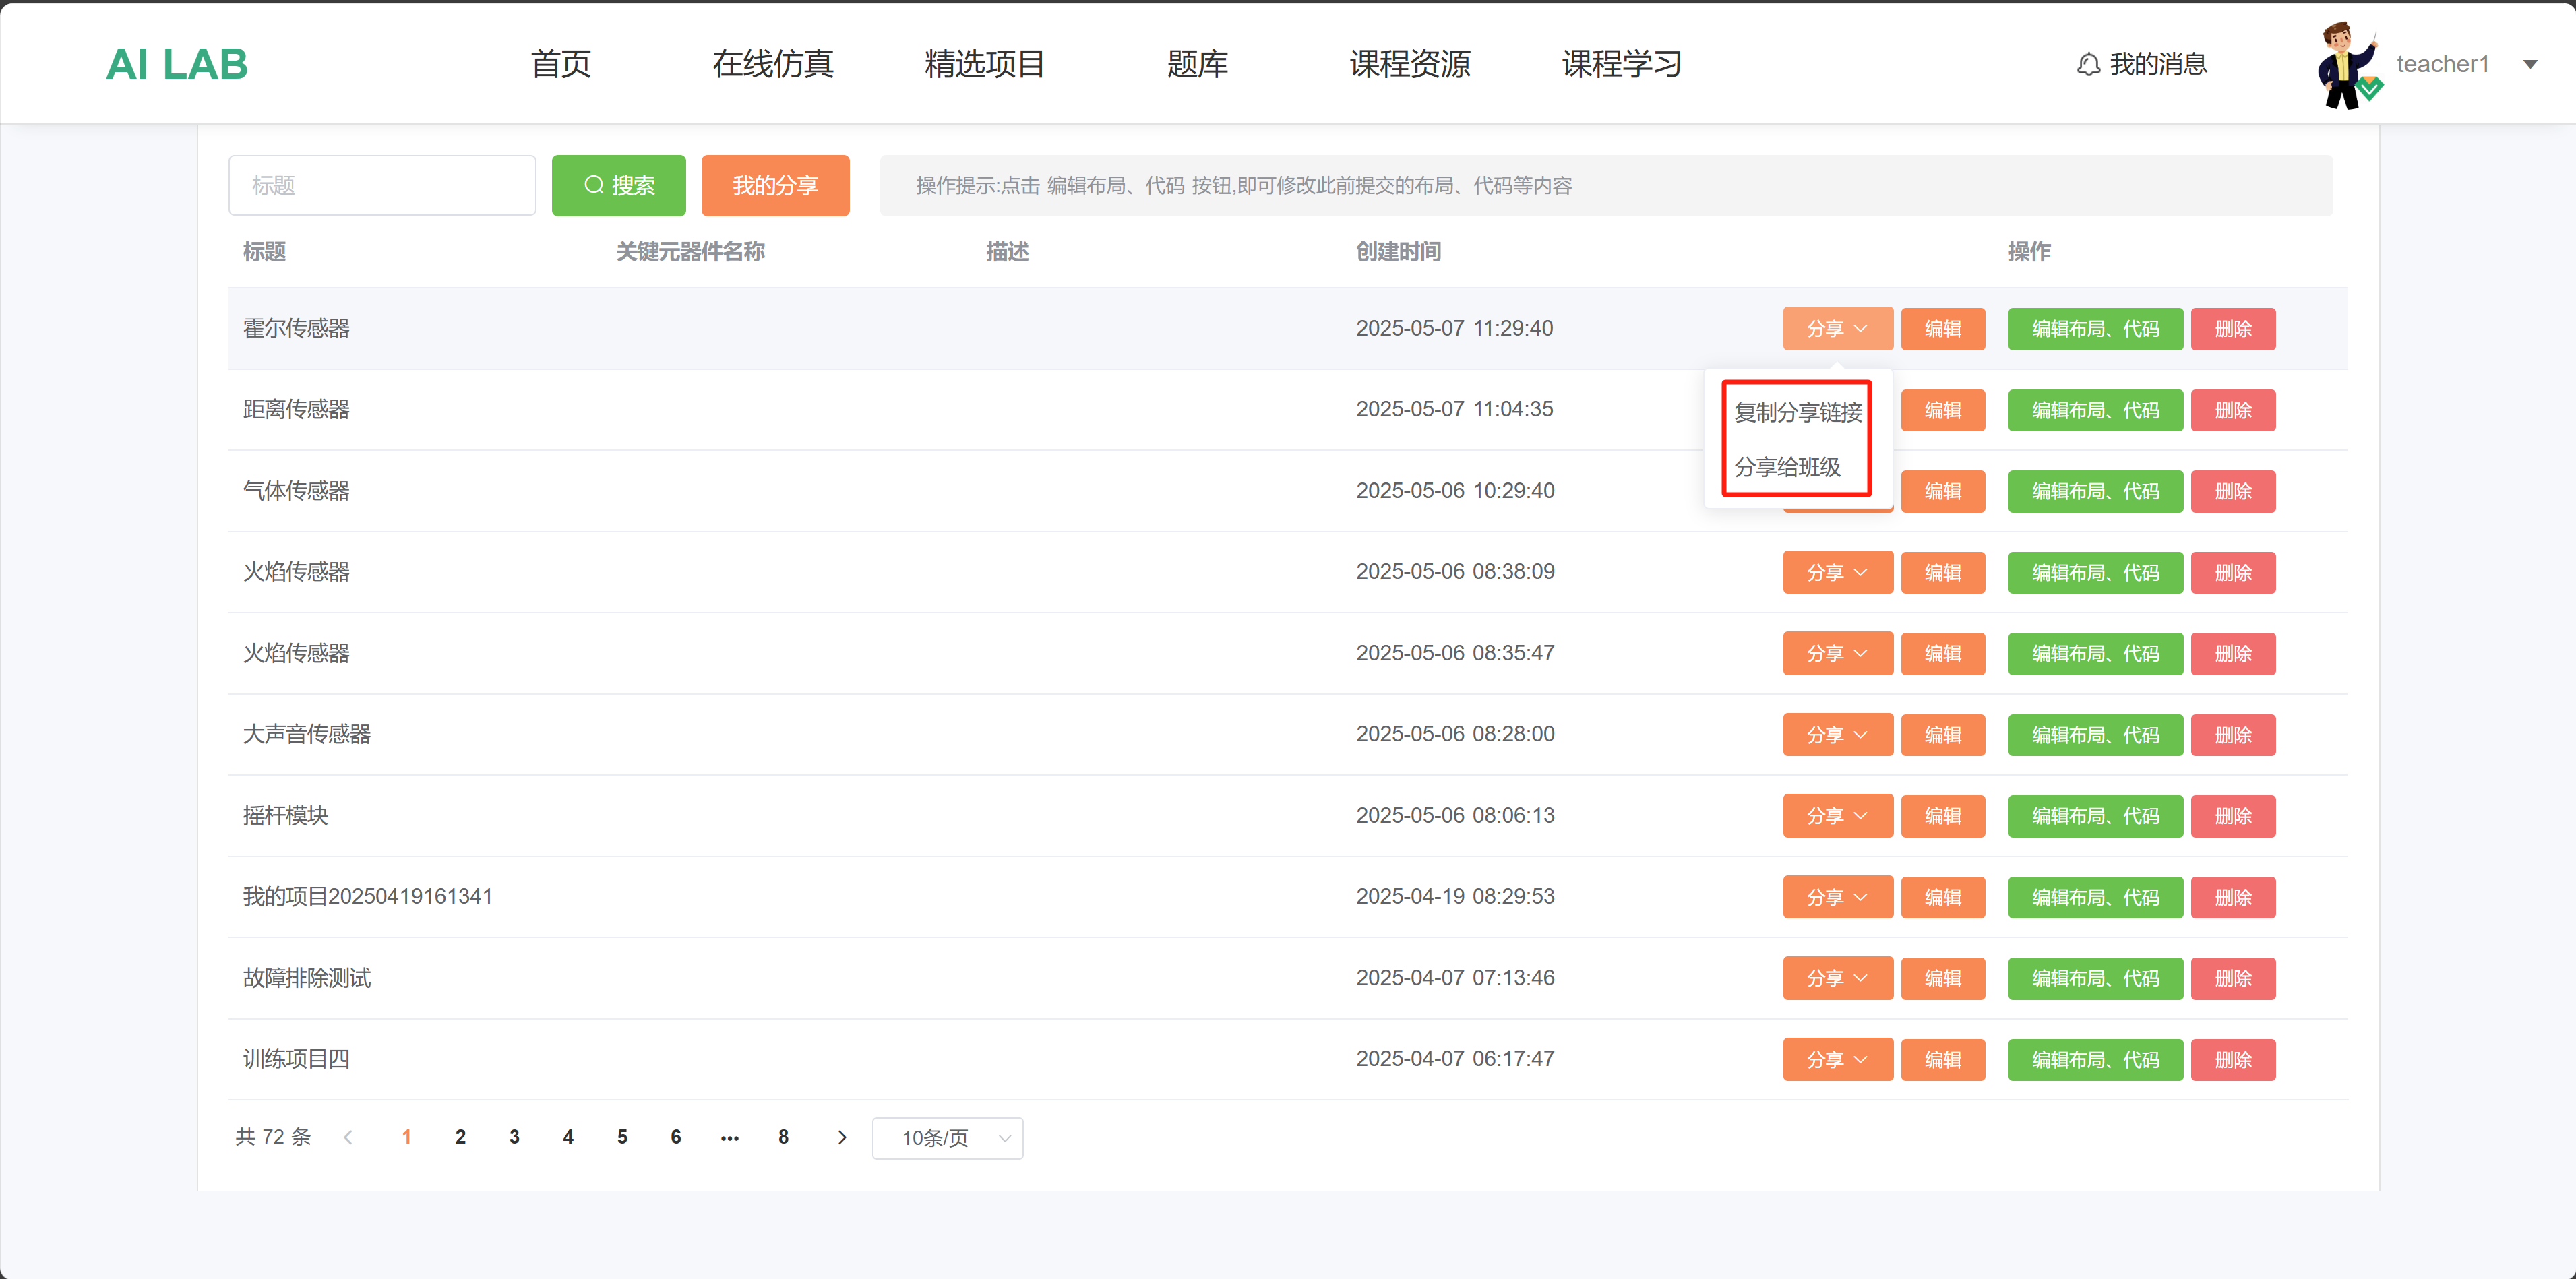Click the orange 我的分享 button
The image size is (2576, 1279).
tap(775, 185)
